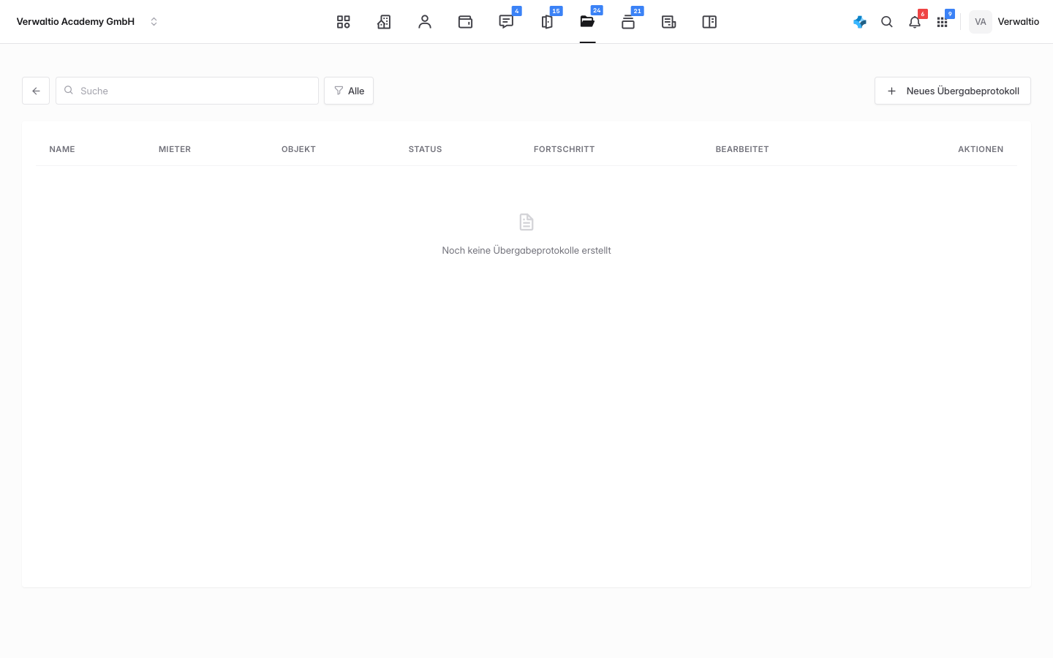The width and height of the screenshot is (1053, 658).
Task: Open the stacked layers icon with badge 21
Action: coord(628,22)
